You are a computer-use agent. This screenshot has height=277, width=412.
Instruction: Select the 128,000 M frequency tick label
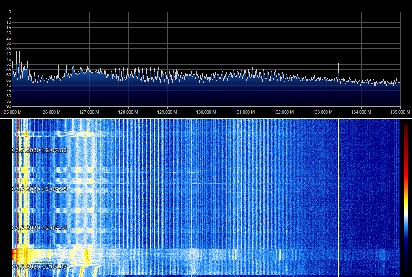click(x=128, y=112)
